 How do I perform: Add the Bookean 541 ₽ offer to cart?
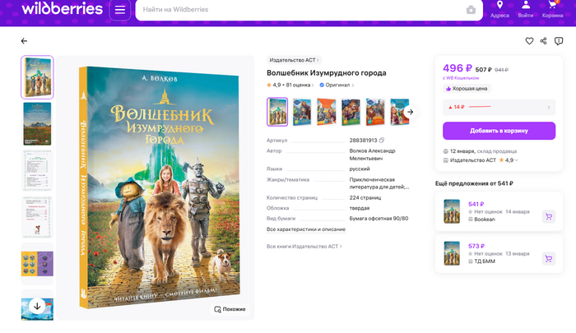point(549,216)
